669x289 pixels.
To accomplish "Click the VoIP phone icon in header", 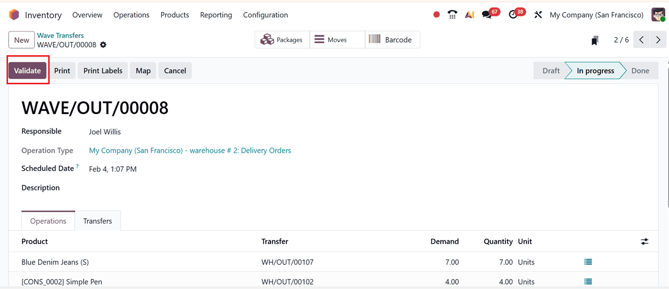I will [x=452, y=15].
